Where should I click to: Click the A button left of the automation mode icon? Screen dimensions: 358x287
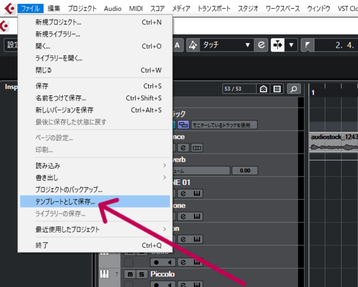click(177, 45)
